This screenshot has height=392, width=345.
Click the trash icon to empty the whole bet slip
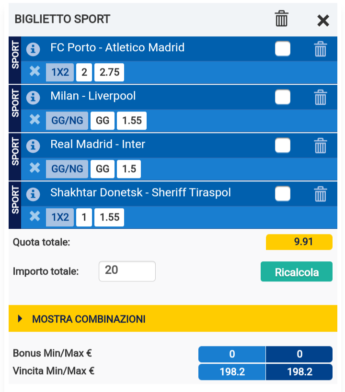pos(282,19)
